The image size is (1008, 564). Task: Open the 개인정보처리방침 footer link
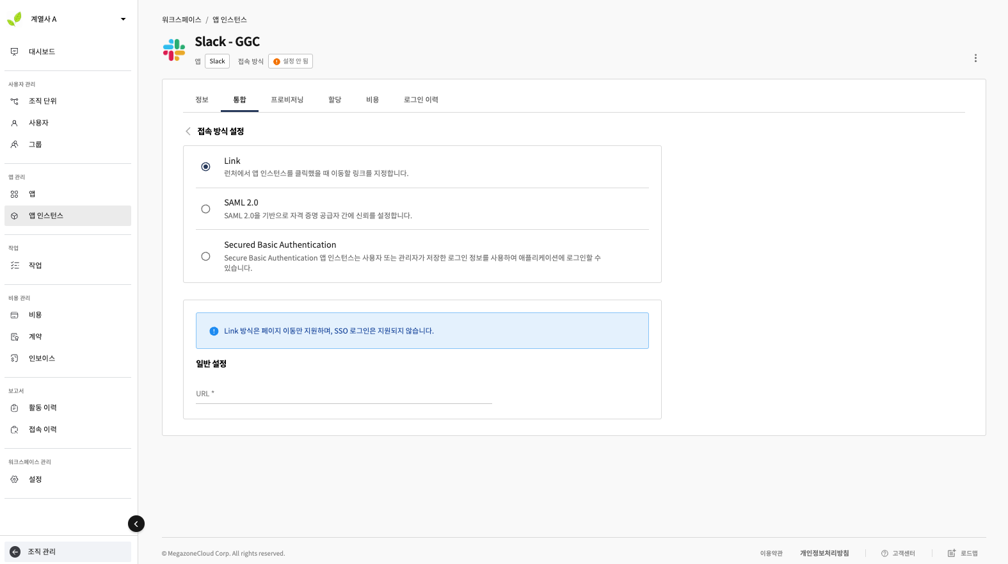tap(824, 553)
